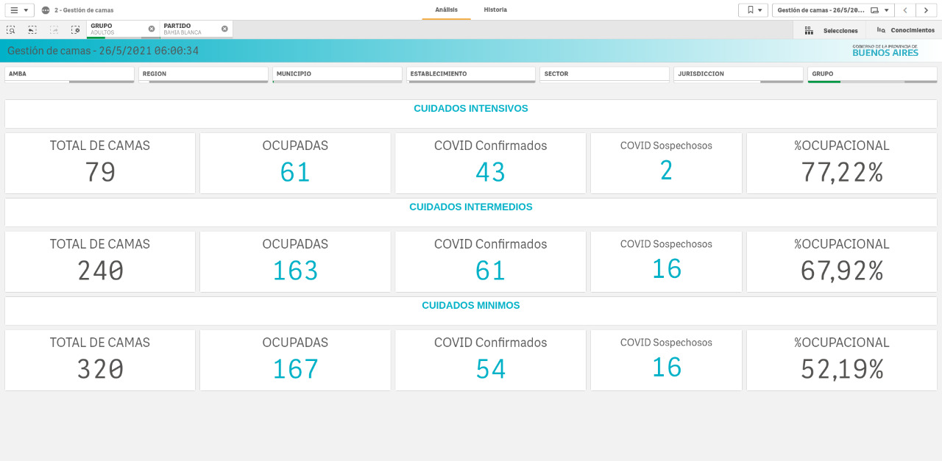Click the app info ellipsis icon

46,10
